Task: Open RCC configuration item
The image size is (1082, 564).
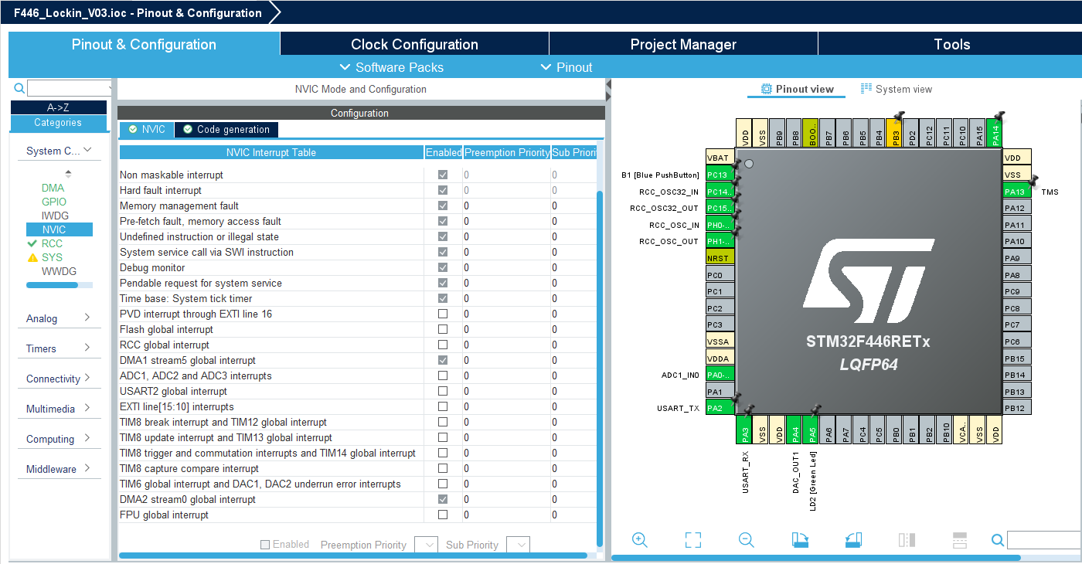Action: tap(52, 243)
